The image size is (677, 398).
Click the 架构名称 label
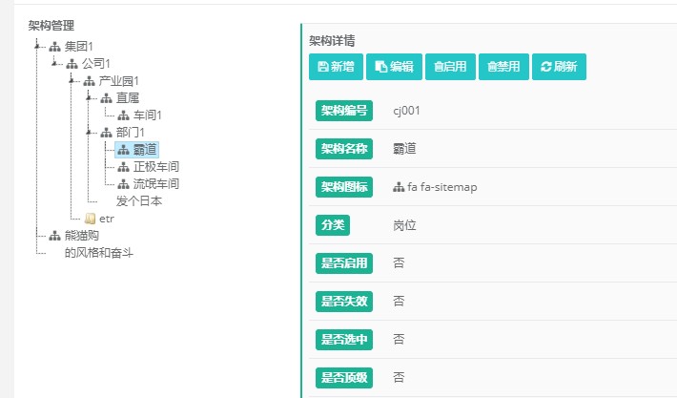pyautogui.click(x=344, y=149)
